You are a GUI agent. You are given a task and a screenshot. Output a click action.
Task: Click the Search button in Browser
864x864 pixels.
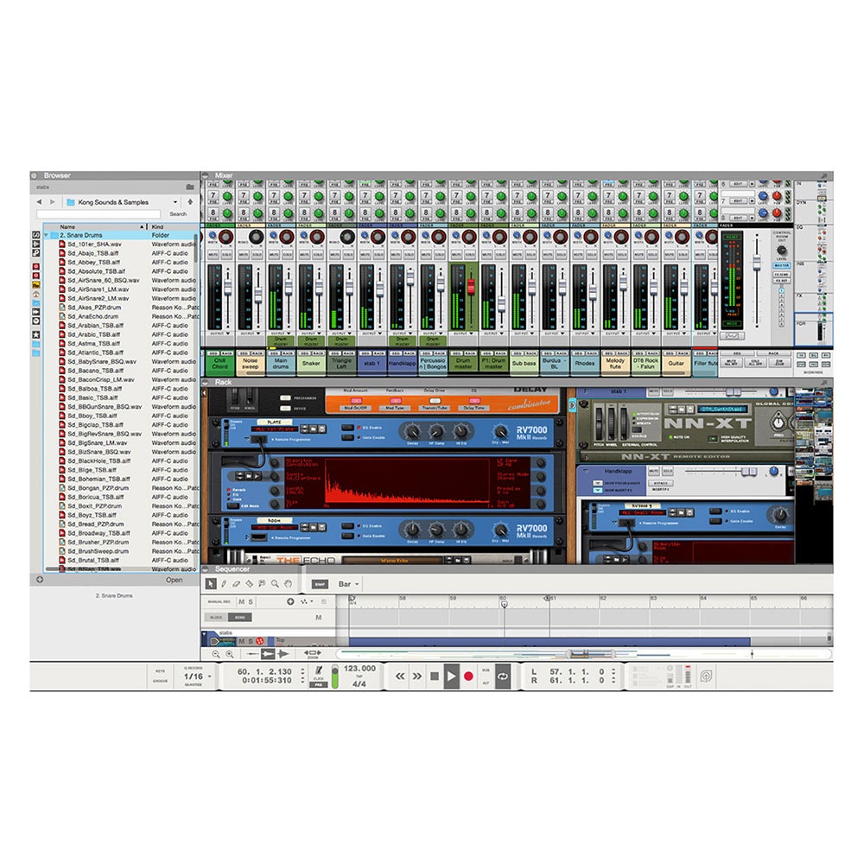click(x=177, y=213)
